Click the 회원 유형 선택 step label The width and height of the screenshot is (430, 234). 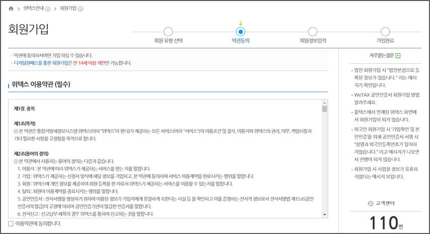click(x=168, y=41)
